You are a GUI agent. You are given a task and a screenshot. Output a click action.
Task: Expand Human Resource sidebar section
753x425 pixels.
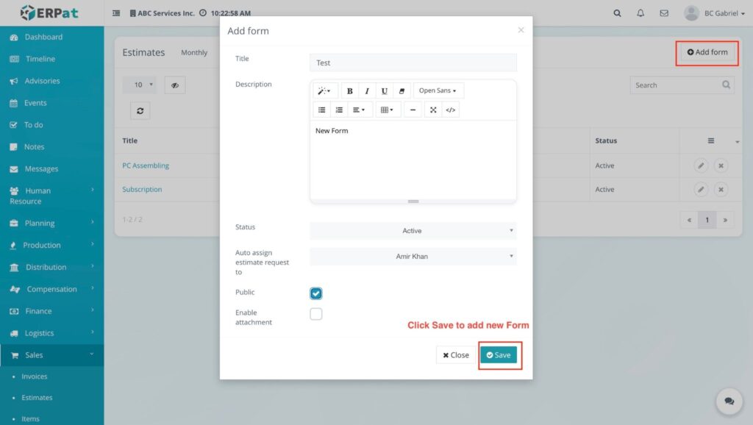(52, 196)
